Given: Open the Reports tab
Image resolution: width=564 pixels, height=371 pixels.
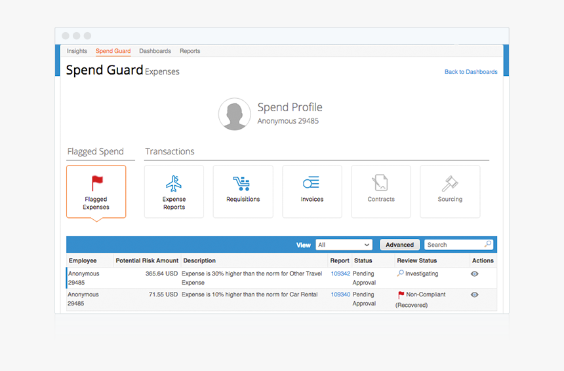Looking at the screenshot, I should [x=190, y=51].
